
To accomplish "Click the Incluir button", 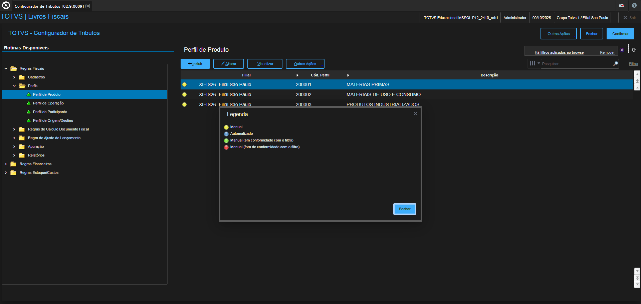I will 195,64.
